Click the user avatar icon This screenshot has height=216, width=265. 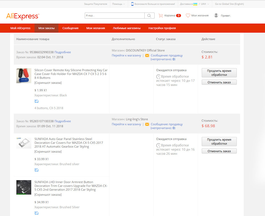216,15
